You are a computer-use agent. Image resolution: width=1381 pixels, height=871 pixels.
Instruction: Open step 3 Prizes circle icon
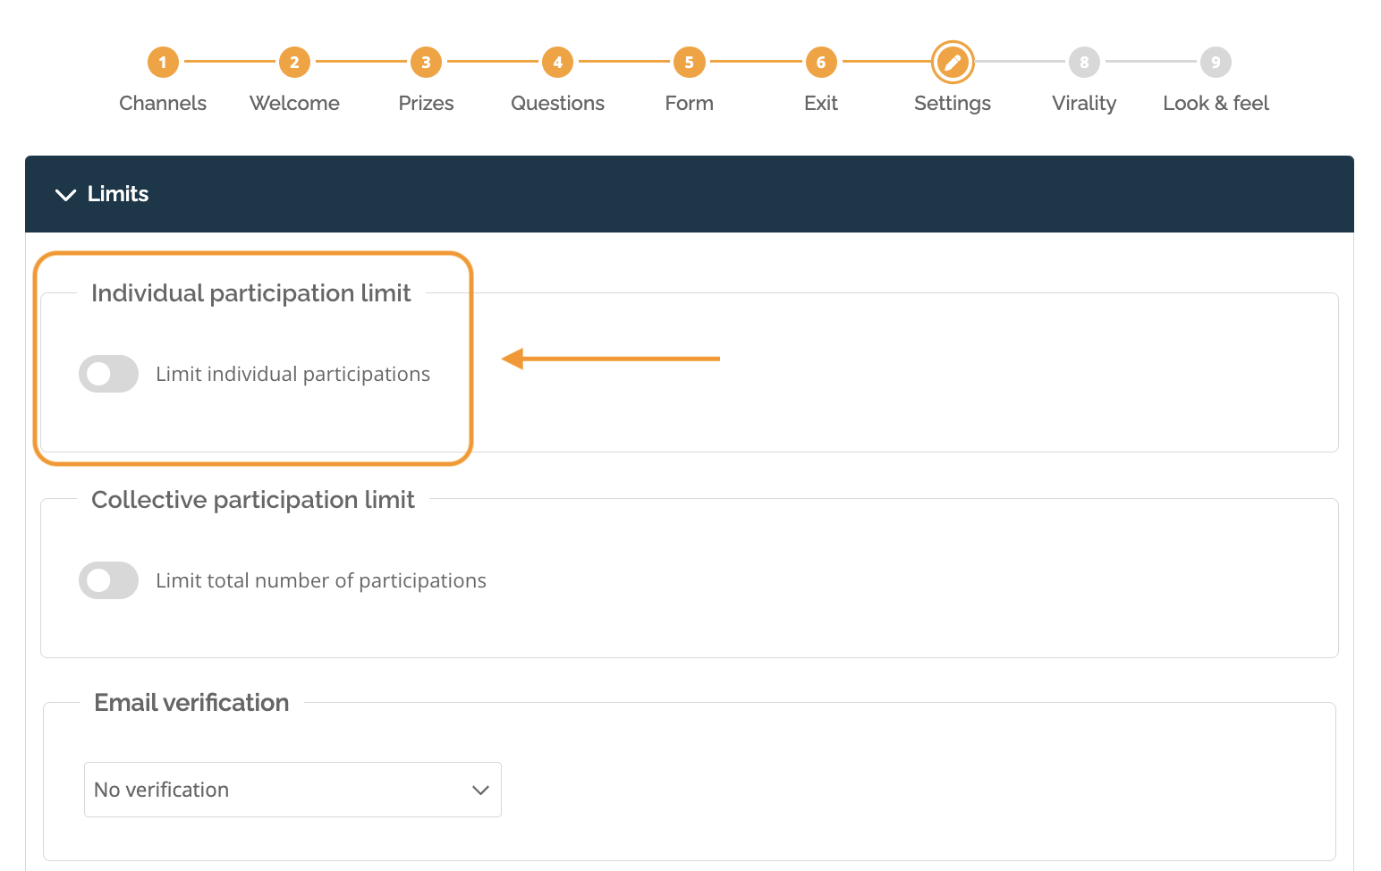point(426,63)
